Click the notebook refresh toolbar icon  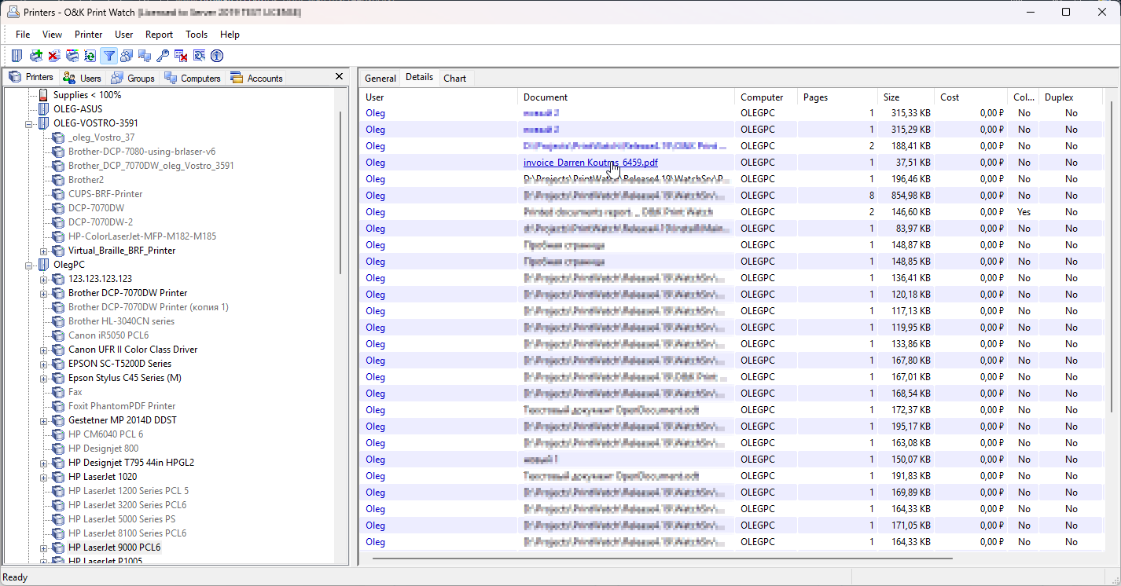(x=90, y=56)
